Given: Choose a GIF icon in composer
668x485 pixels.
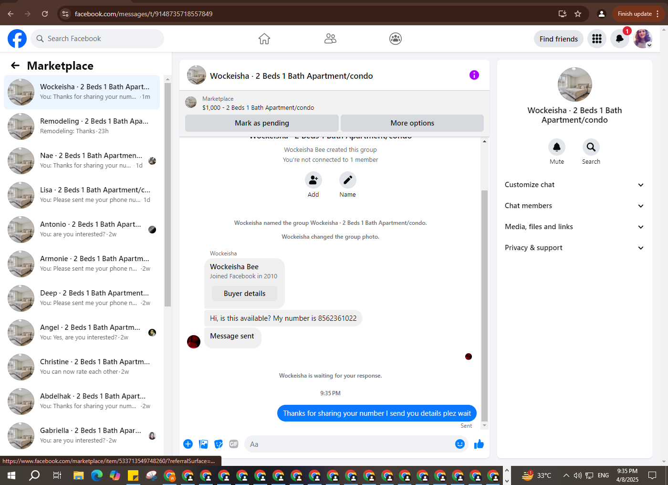Looking at the screenshot, I should click(234, 444).
